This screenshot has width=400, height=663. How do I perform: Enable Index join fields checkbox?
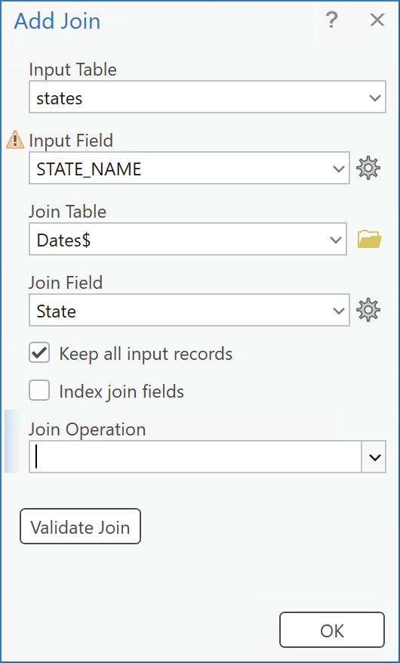pos(40,390)
